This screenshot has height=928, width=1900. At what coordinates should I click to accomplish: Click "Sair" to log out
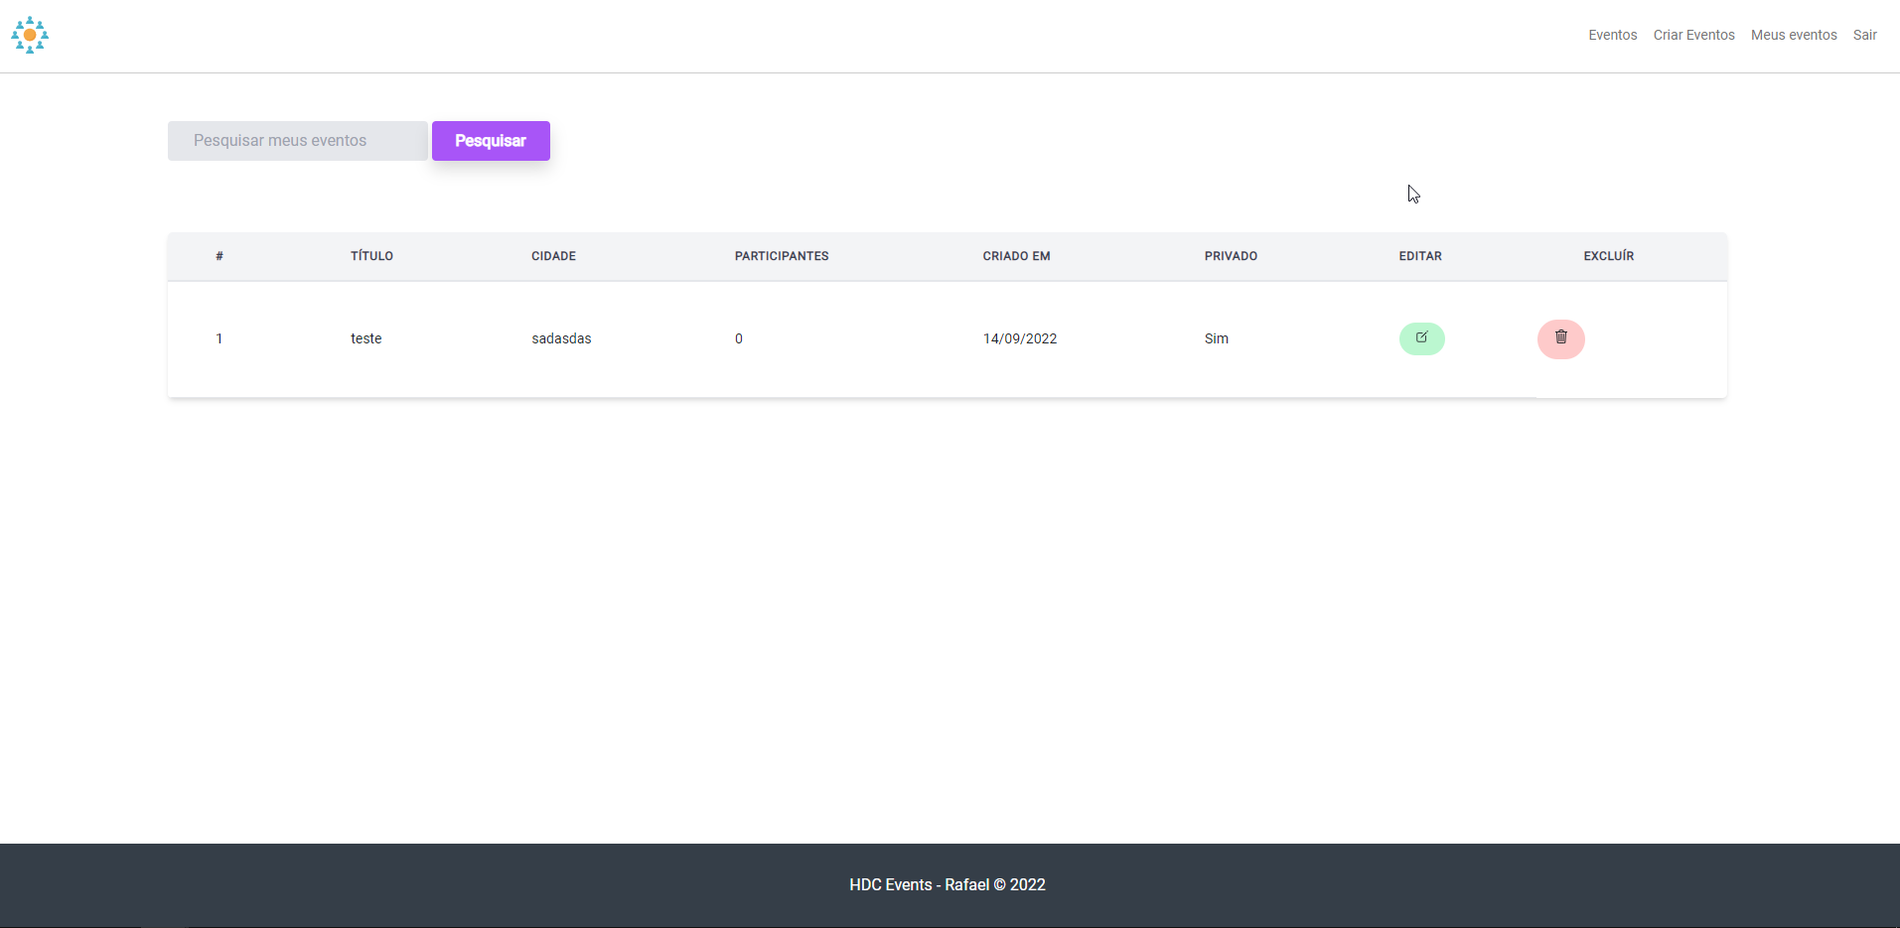[x=1865, y=35]
